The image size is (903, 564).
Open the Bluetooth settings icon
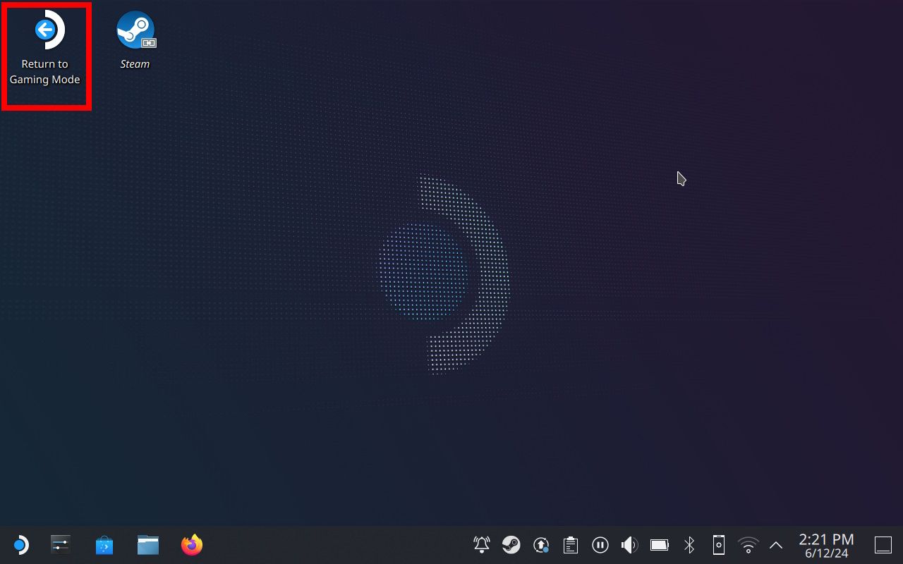(689, 544)
